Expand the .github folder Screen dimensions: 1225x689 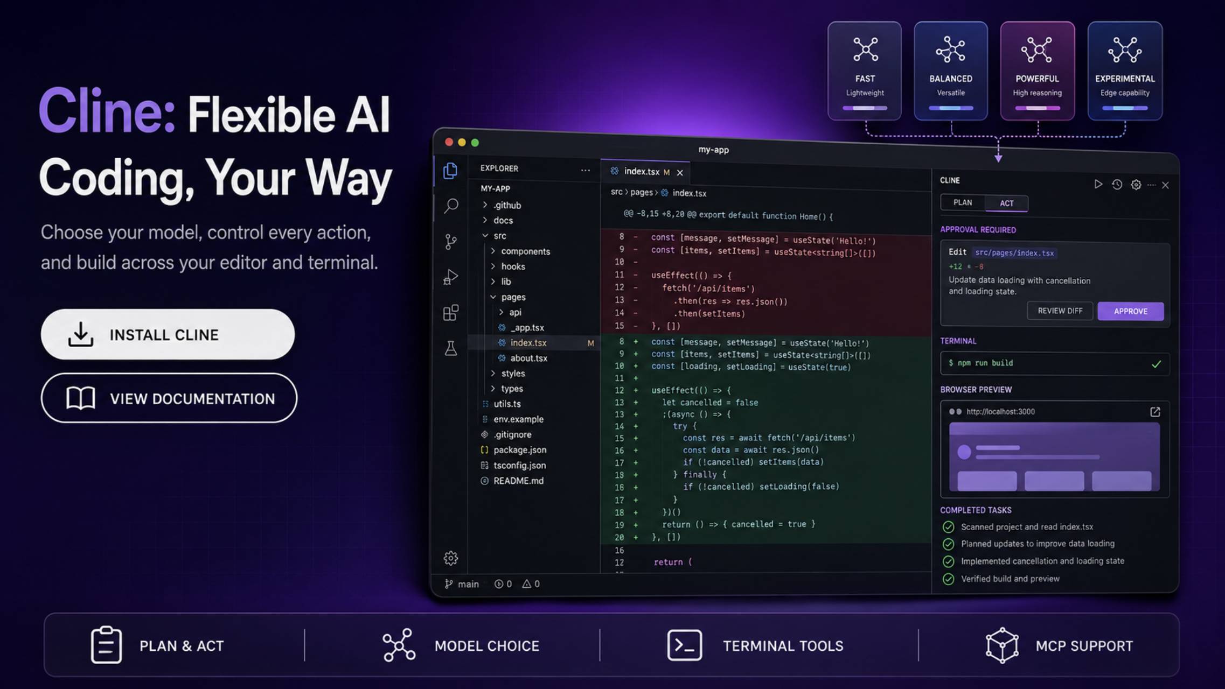[x=502, y=205]
